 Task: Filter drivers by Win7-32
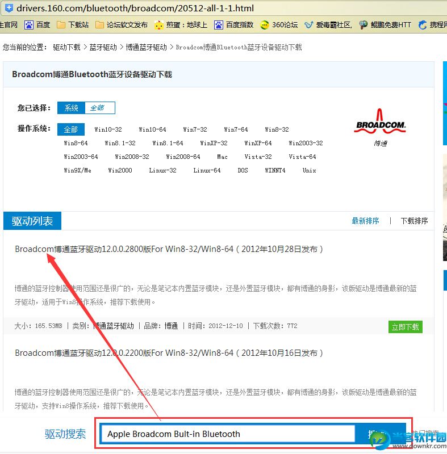click(x=195, y=129)
